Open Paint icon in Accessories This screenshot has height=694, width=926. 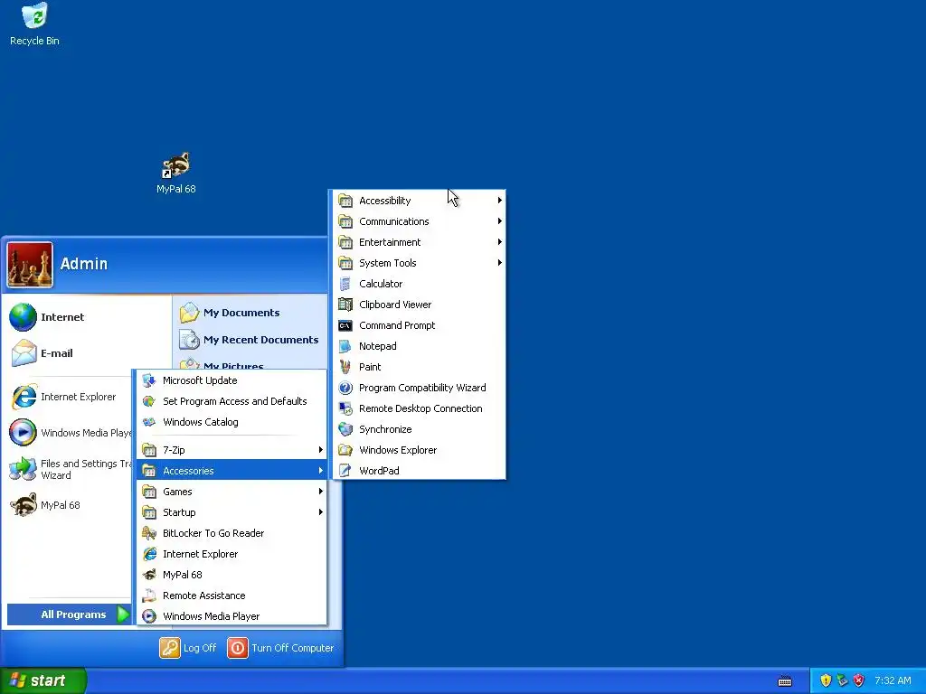(345, 367)
